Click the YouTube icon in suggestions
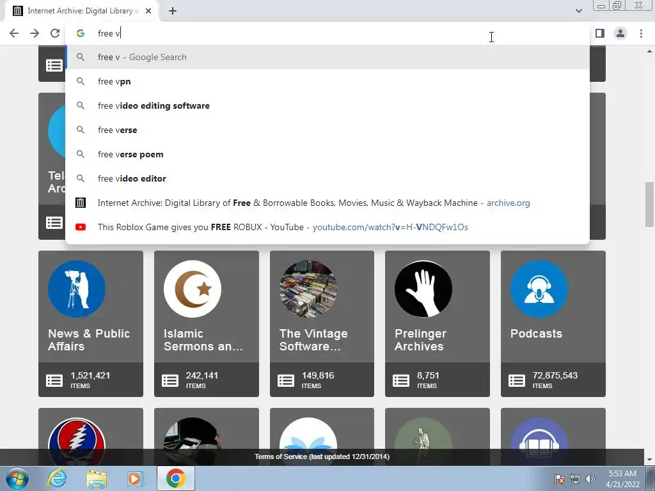The height and width of the screenshot is (491, 655). coord(81,227)
